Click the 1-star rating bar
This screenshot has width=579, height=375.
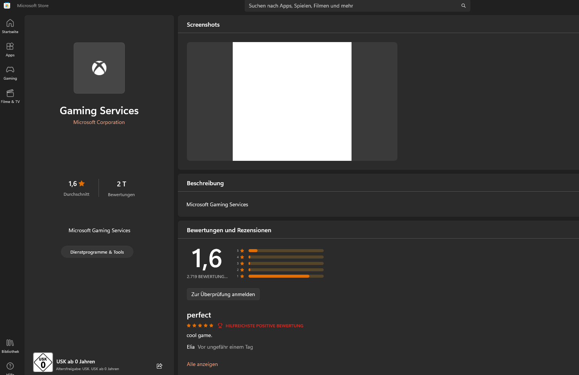(286, 276)
